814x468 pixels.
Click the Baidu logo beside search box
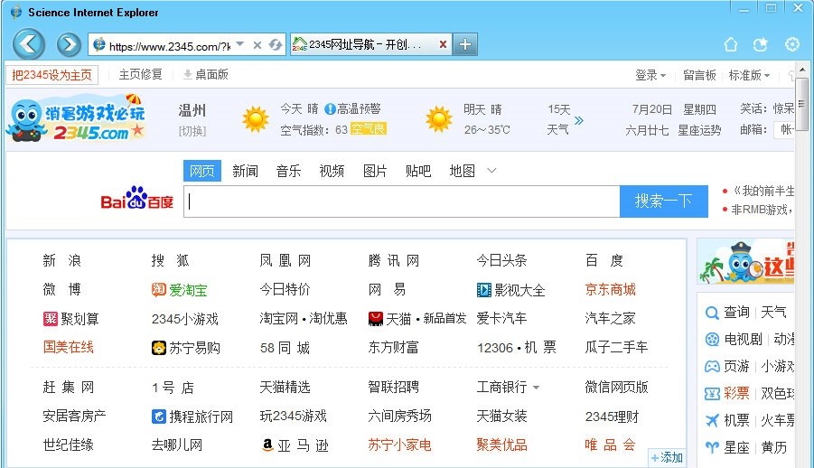136,201
